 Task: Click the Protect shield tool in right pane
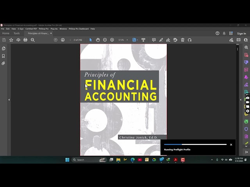(x=246, y=129)
